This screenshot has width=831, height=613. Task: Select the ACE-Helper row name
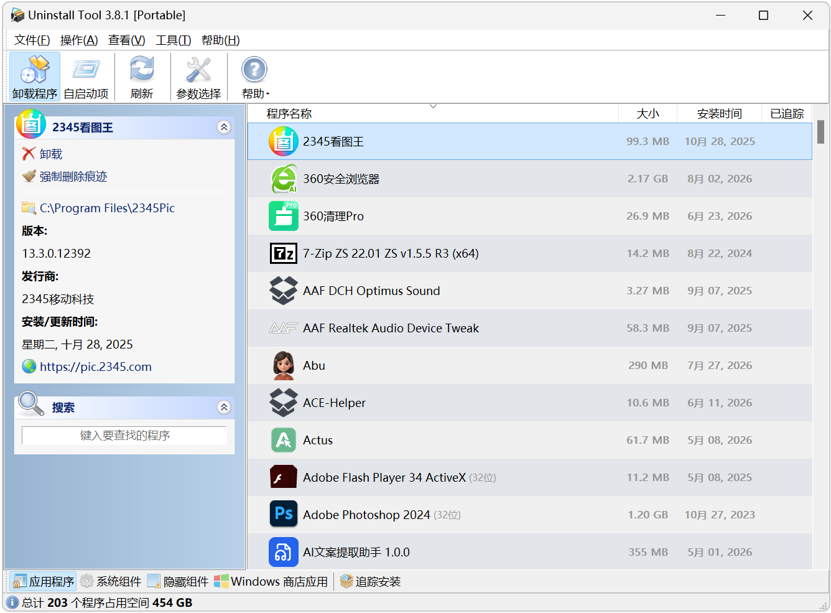(x=334, y=403)
